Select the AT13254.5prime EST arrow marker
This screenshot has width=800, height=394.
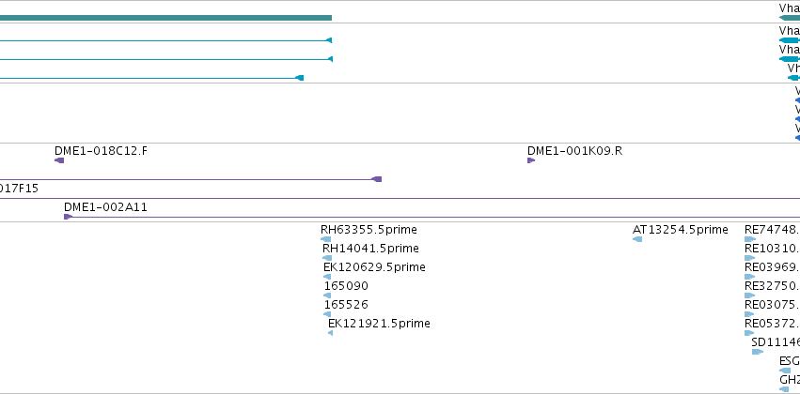(637, 239)
